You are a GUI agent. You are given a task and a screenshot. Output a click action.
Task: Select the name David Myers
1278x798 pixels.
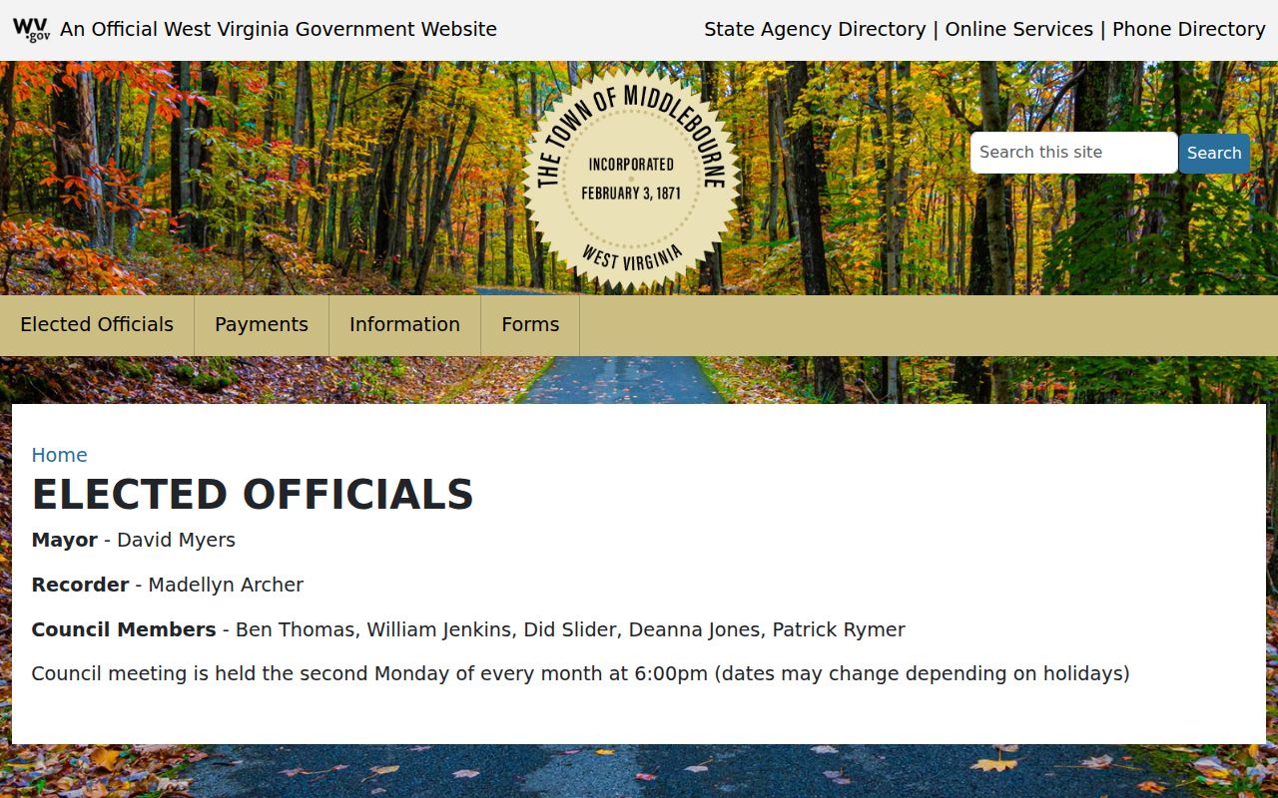click(x=176, y=540)
